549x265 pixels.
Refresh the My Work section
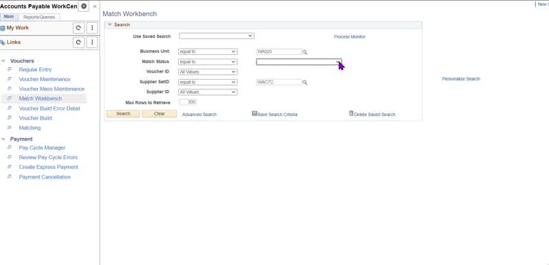point(78,28)
